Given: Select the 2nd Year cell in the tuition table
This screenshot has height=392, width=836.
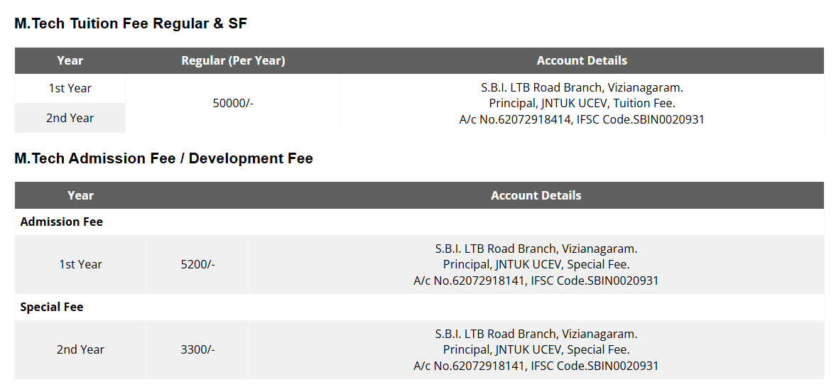Looking at the screenshot, I should (x=70, y=118).
